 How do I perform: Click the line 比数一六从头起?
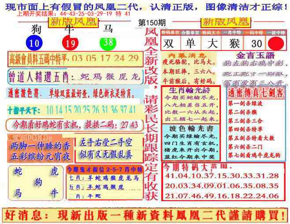point(192,112)
